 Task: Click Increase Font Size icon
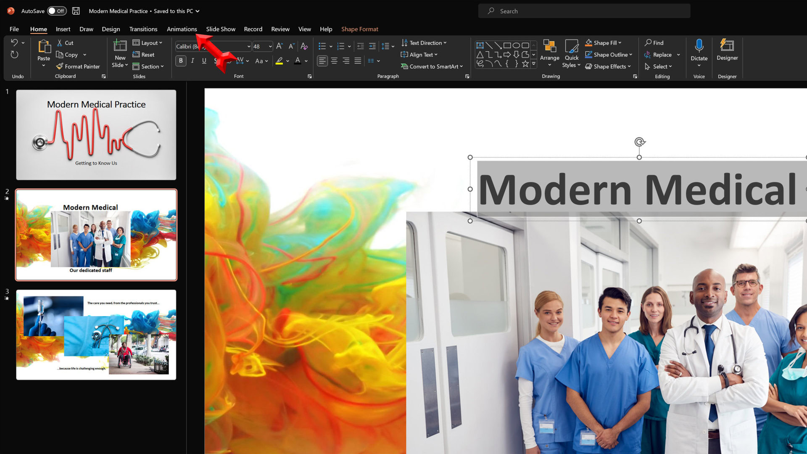280,46
